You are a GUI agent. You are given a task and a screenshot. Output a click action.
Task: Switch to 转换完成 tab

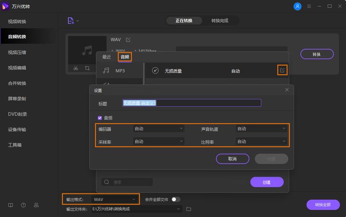[x=220, y=21]
